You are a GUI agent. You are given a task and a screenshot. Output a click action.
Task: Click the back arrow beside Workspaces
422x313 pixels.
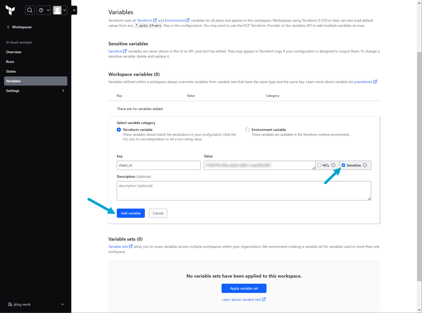point(8,27)
